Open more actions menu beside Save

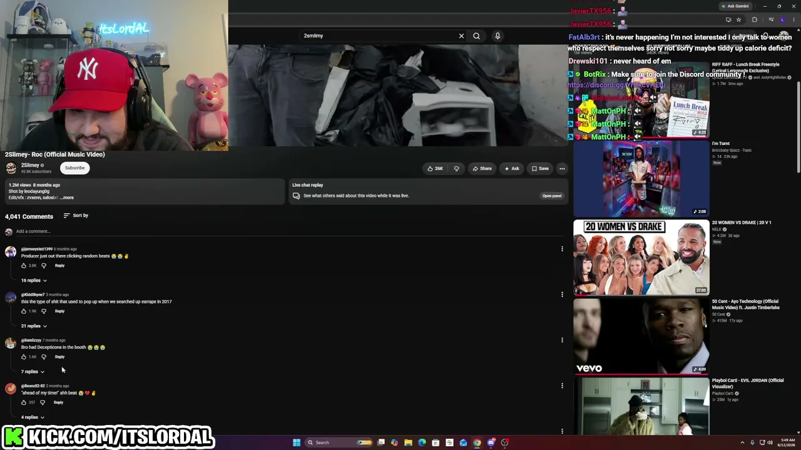click(x=562, y=168)
